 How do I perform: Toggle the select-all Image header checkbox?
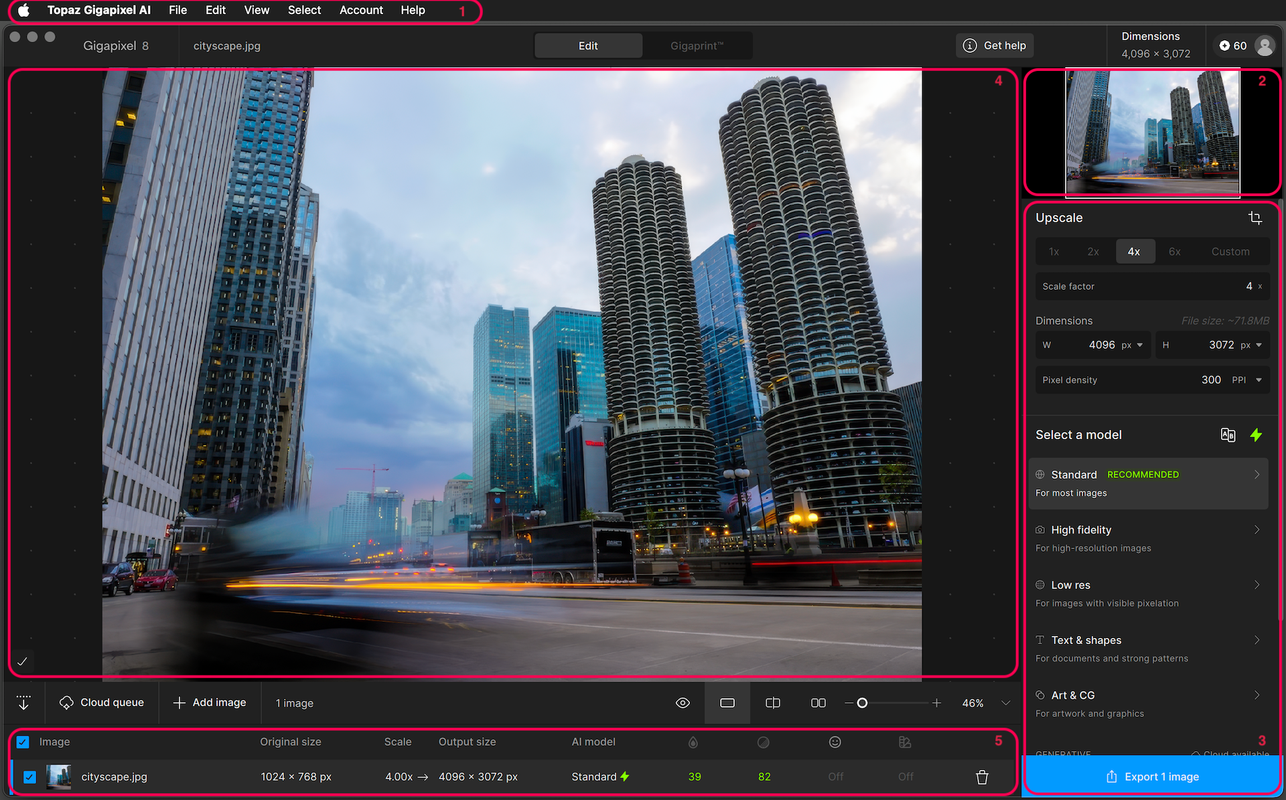pos(23,742)
